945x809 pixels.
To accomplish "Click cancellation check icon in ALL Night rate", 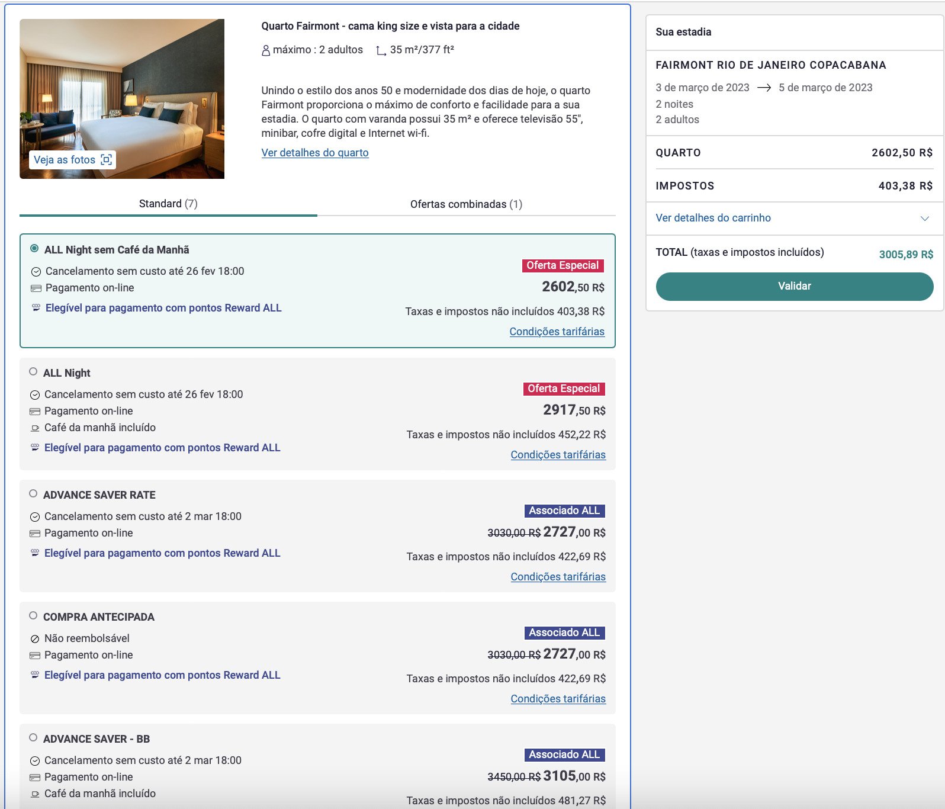I will tap(35, 395).
